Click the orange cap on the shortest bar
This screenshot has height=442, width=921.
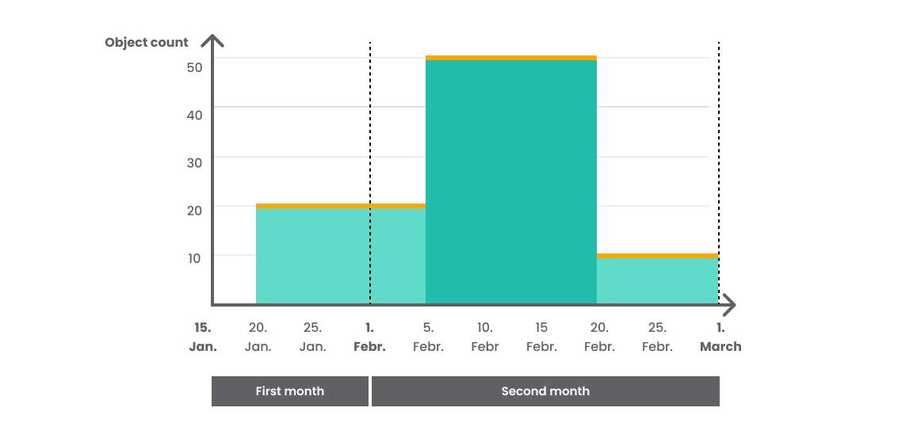tap(657, 256)
